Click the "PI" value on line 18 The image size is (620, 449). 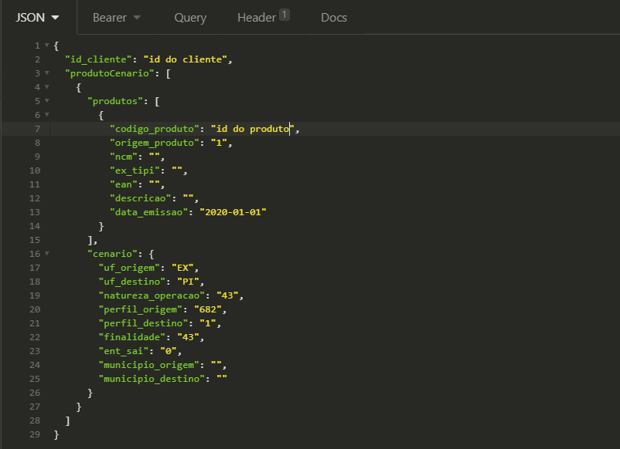coord(188,282)
